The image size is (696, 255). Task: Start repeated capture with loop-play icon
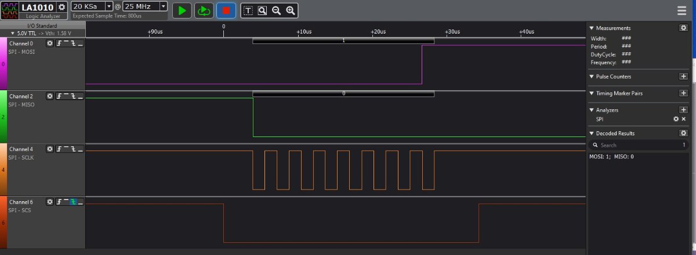click(x=204, y=10)
